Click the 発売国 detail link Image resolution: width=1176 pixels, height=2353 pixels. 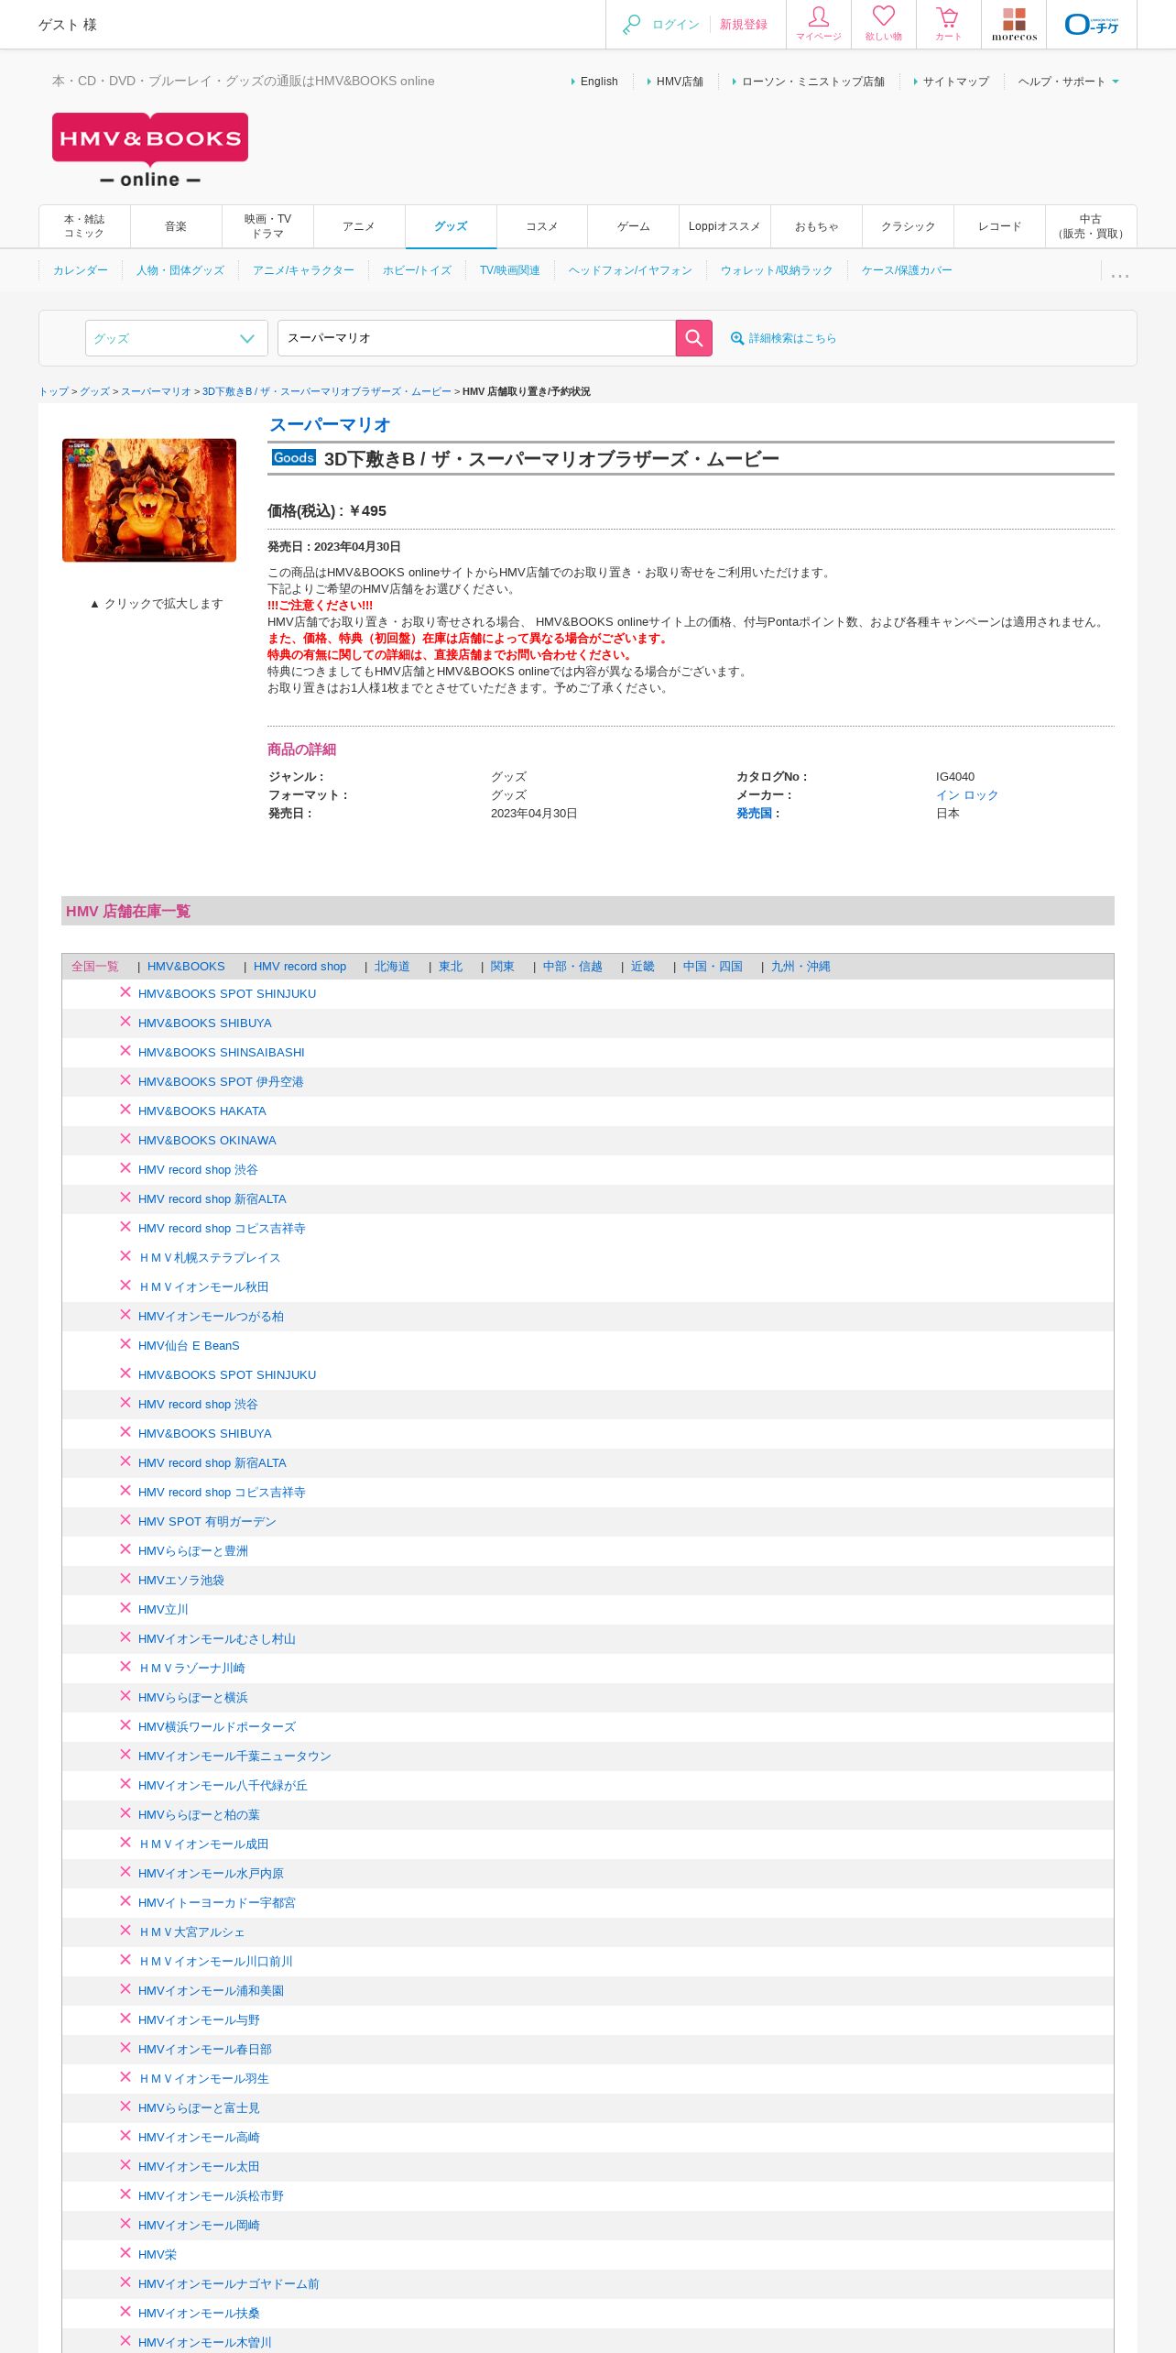(x=754, y=814)
